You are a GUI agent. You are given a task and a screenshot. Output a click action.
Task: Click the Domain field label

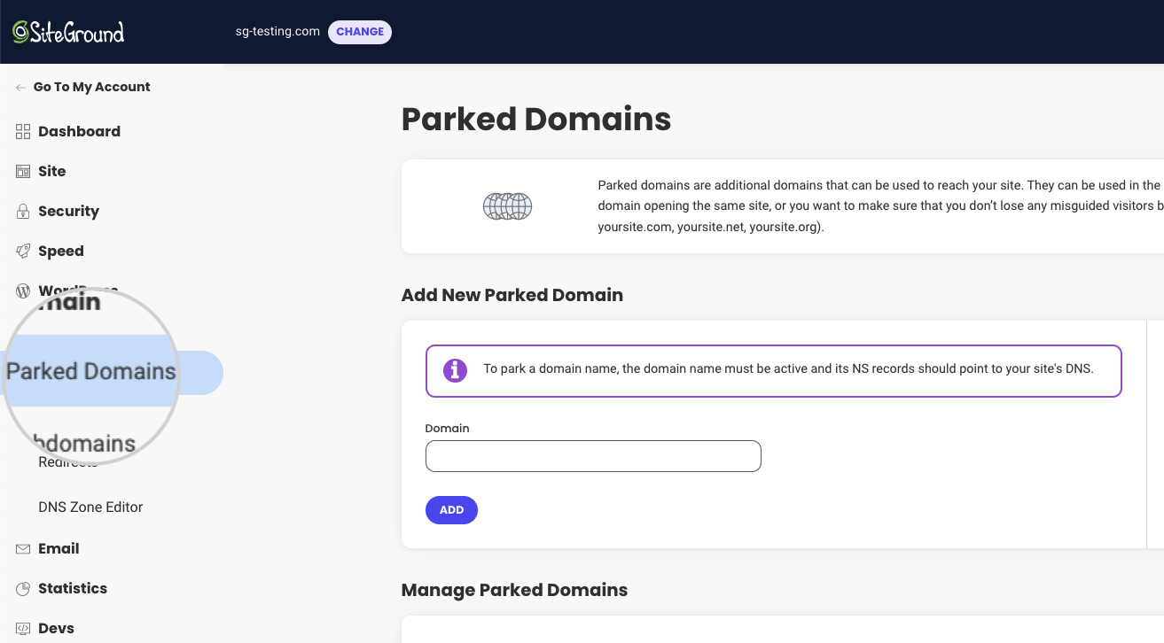coord(447,428)
